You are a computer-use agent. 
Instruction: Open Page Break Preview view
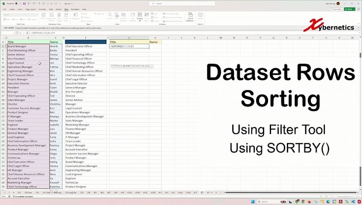coord(51,17)
